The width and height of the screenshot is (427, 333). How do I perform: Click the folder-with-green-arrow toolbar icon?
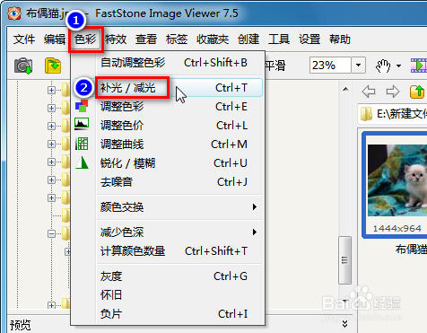(x=53, y=66)
